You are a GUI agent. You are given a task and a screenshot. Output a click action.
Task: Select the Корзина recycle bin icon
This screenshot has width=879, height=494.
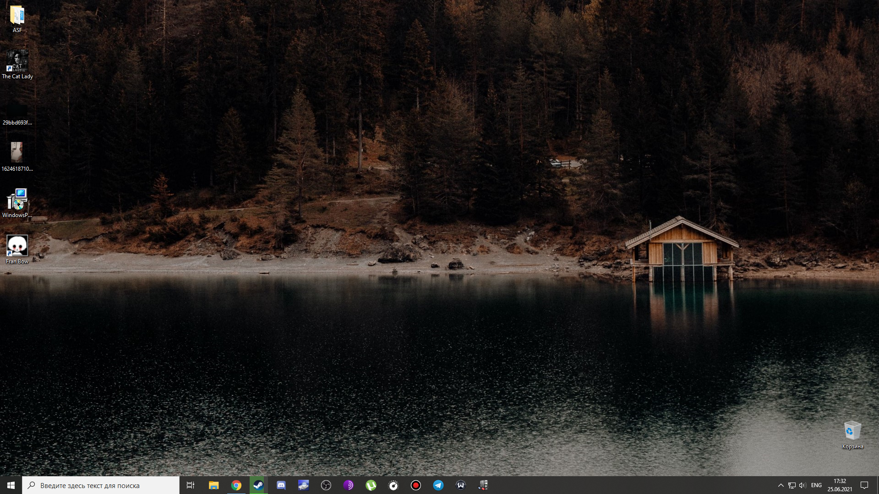click(852, 435)
